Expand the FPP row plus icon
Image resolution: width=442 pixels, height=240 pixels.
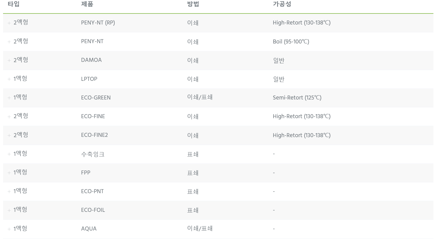point(9,173)
